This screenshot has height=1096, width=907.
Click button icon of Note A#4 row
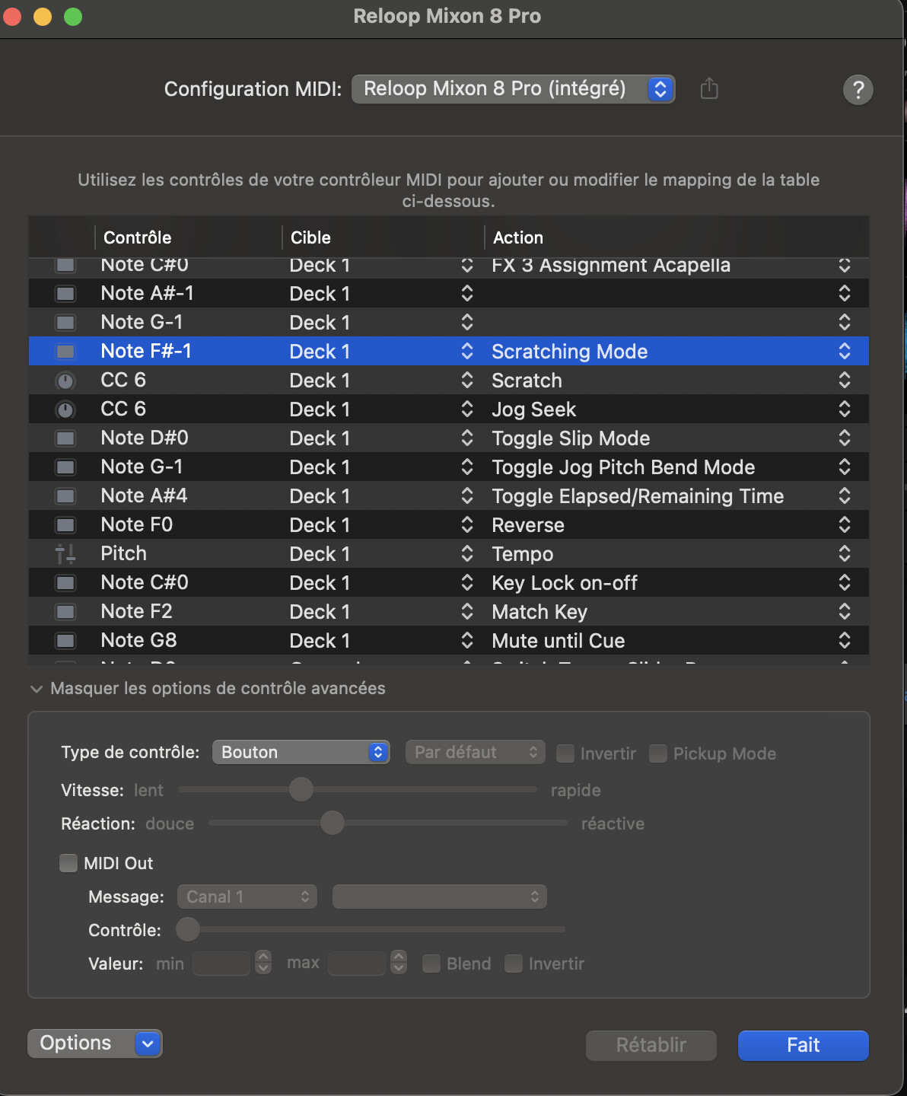[x=66, y=496]
